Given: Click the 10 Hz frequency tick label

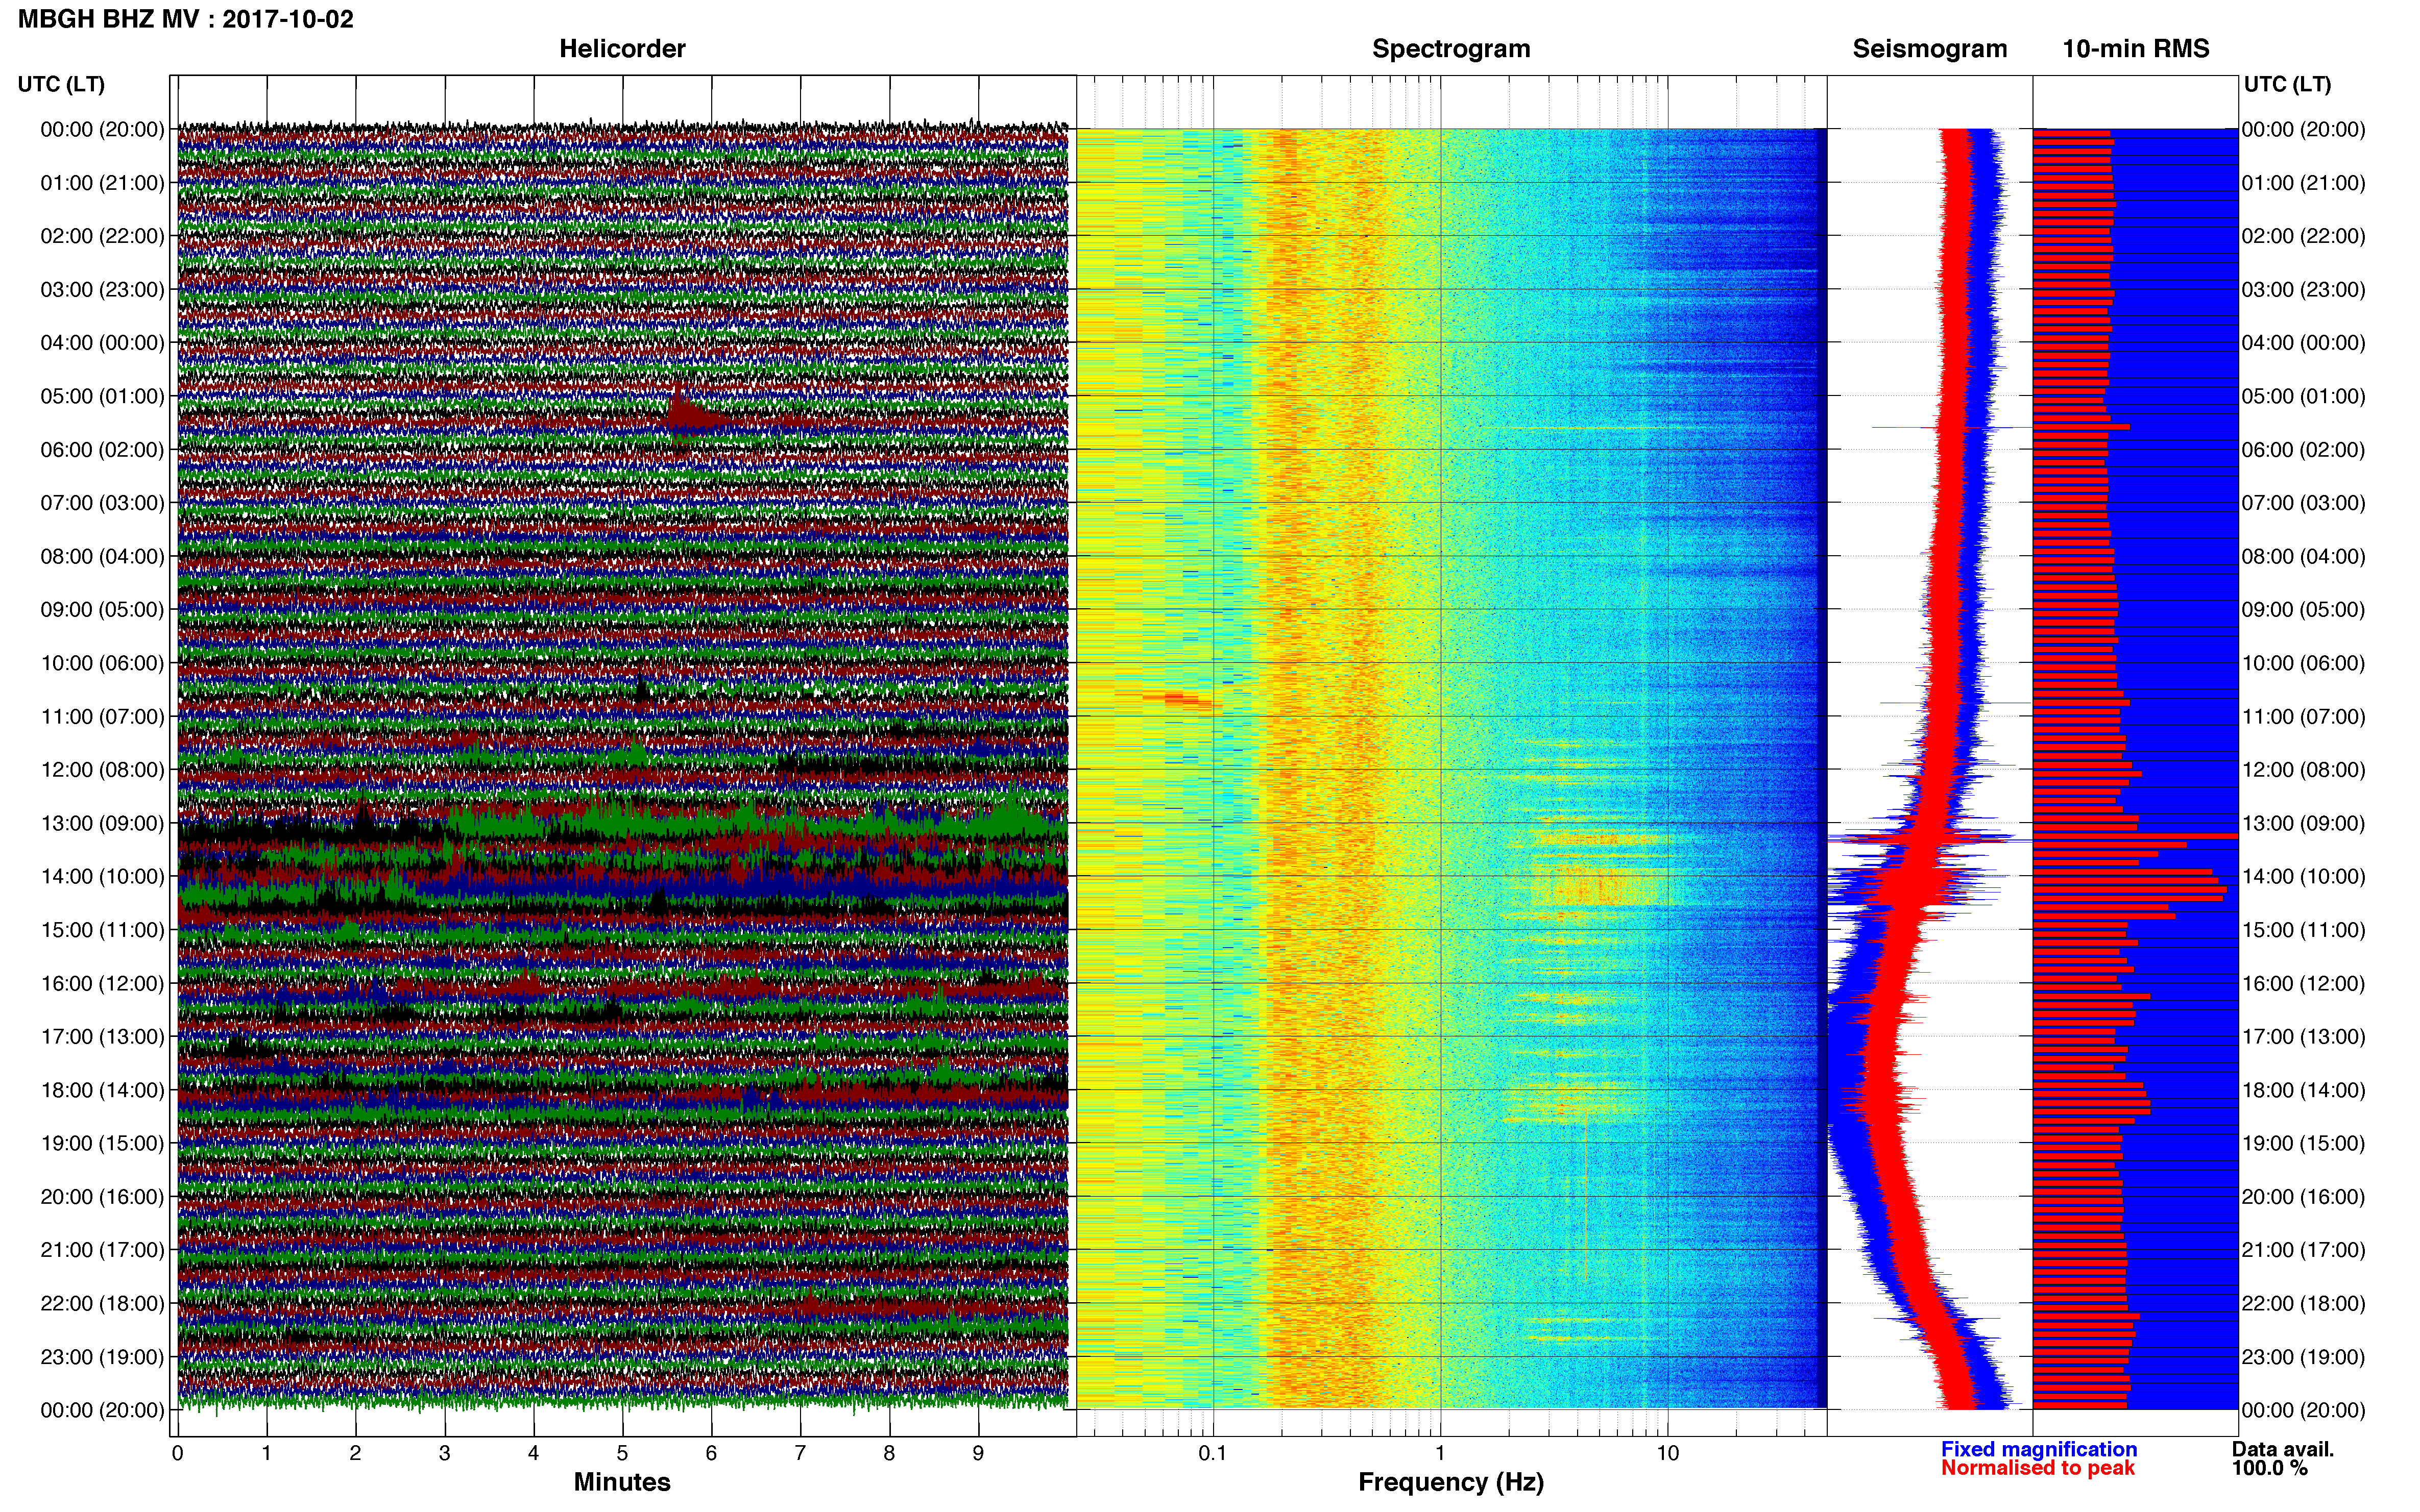Looking at the screenshot, I should tap(1667, 1453).
